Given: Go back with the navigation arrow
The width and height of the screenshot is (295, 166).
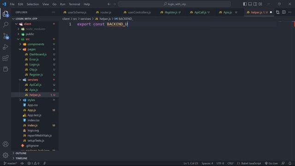Looking at the screenshot, I should (x=109, y=4).
